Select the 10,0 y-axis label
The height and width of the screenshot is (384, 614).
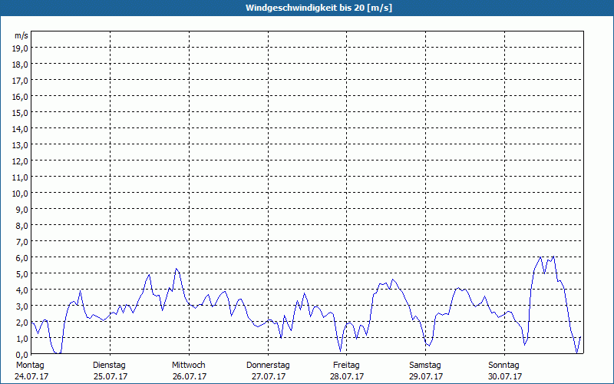click(20, 194)
